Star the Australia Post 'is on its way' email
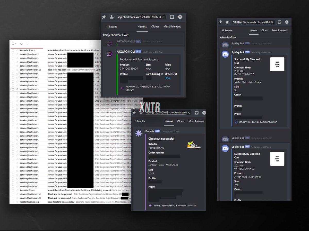Image resolution: width=309 pixels, height=231 pixels. click(x=17, y=50)
